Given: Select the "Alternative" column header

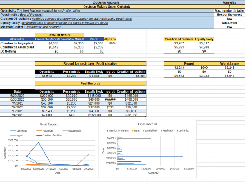Looking at the screenshot, I should pyautogui.click(x=17, y=39).
